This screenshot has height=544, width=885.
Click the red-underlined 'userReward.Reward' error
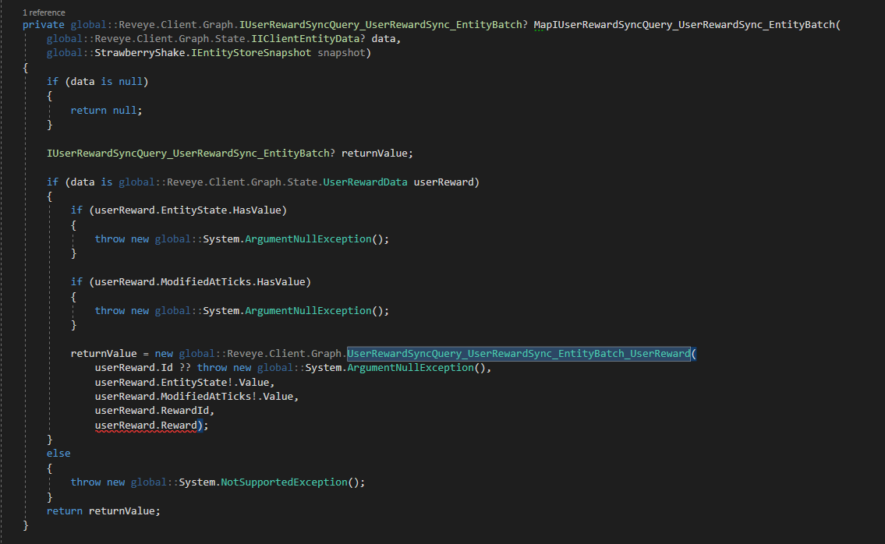pyautogui.click(x=146, y=426)
